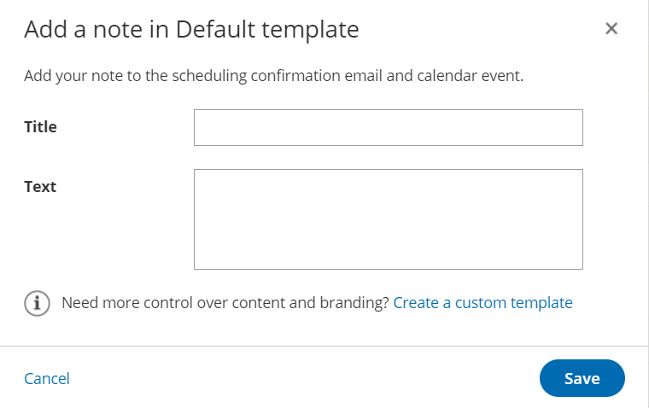
Task: Click the words 'Default template' in the heading
Action: coord(267,30)
